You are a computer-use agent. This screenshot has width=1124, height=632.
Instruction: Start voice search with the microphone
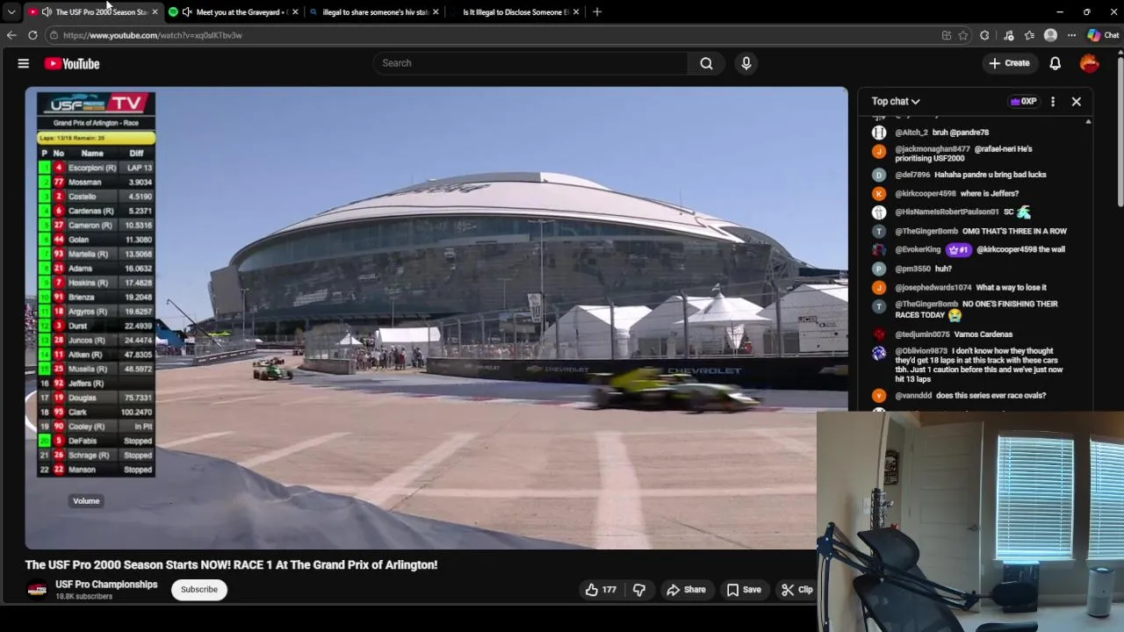(x=746, y=63)
